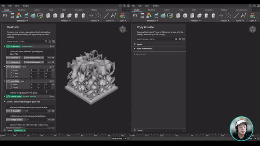
Task: Click the variable (x) icon in left window
Action: coord(5,15)
